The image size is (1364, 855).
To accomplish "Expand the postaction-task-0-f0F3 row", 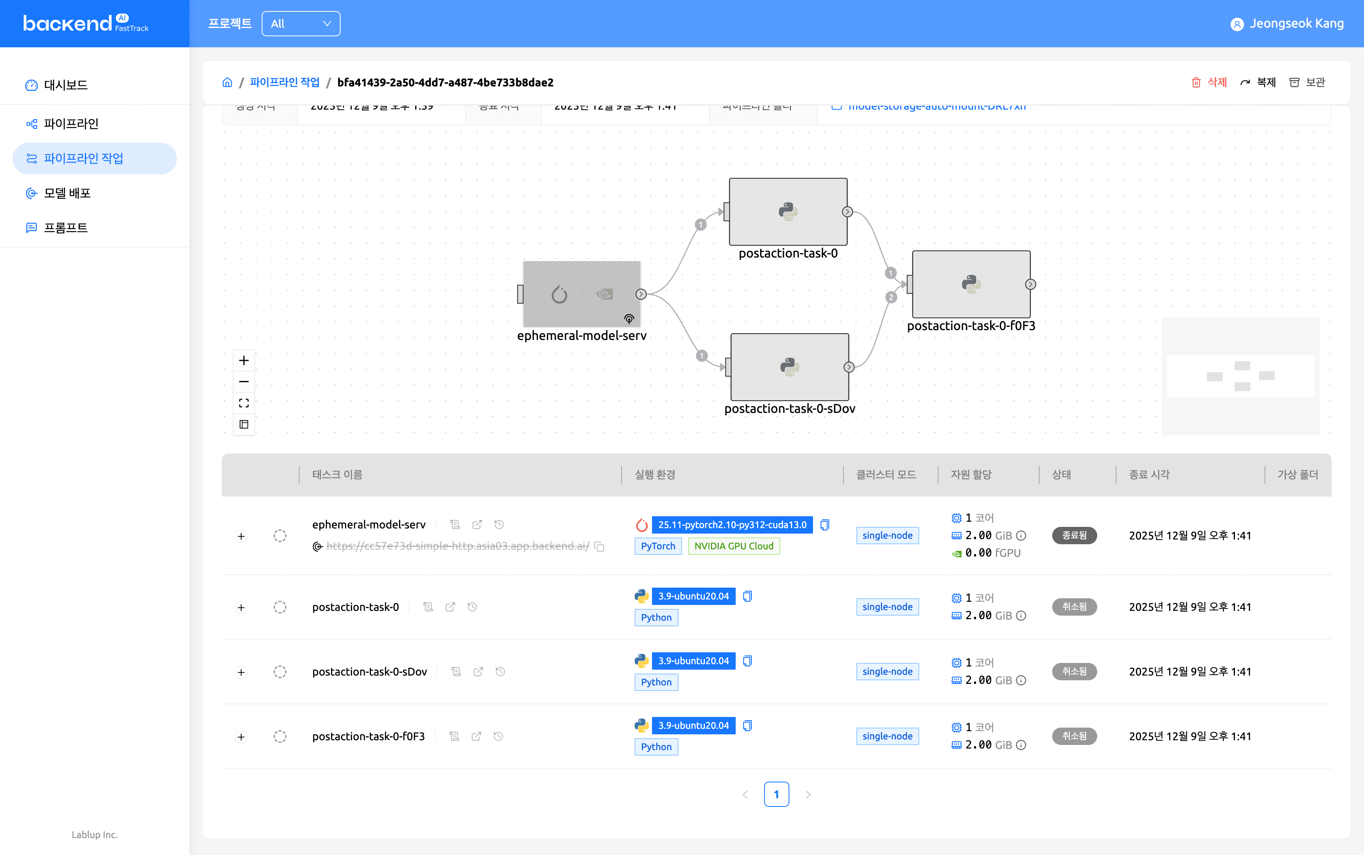I will tap(242, 737).
